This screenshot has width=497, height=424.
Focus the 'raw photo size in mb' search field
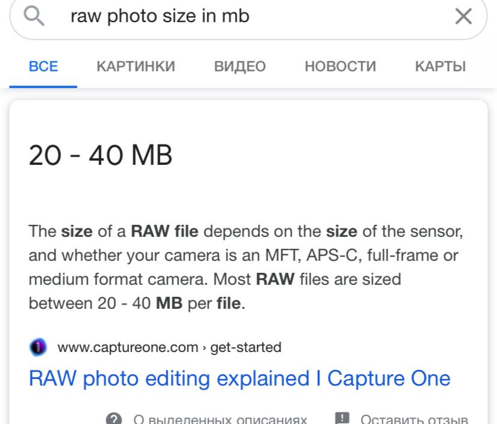240,16
